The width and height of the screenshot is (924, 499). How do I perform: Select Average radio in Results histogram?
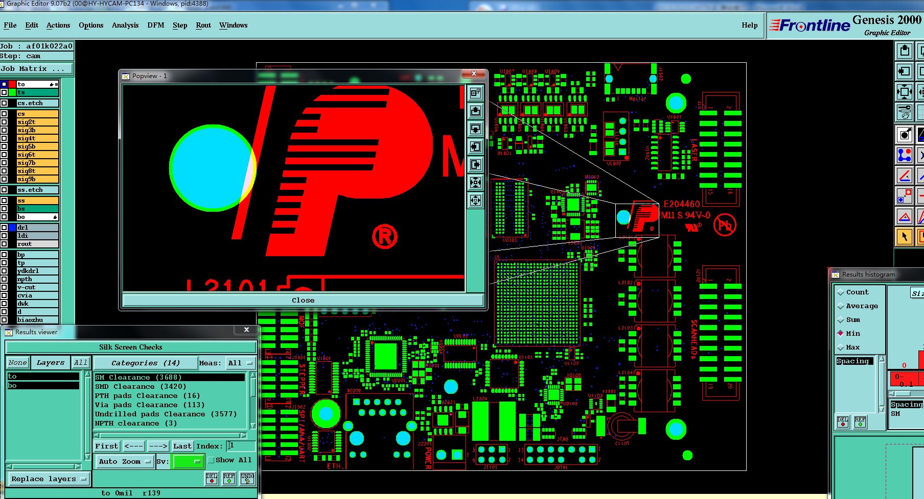(x=841, y=306)
